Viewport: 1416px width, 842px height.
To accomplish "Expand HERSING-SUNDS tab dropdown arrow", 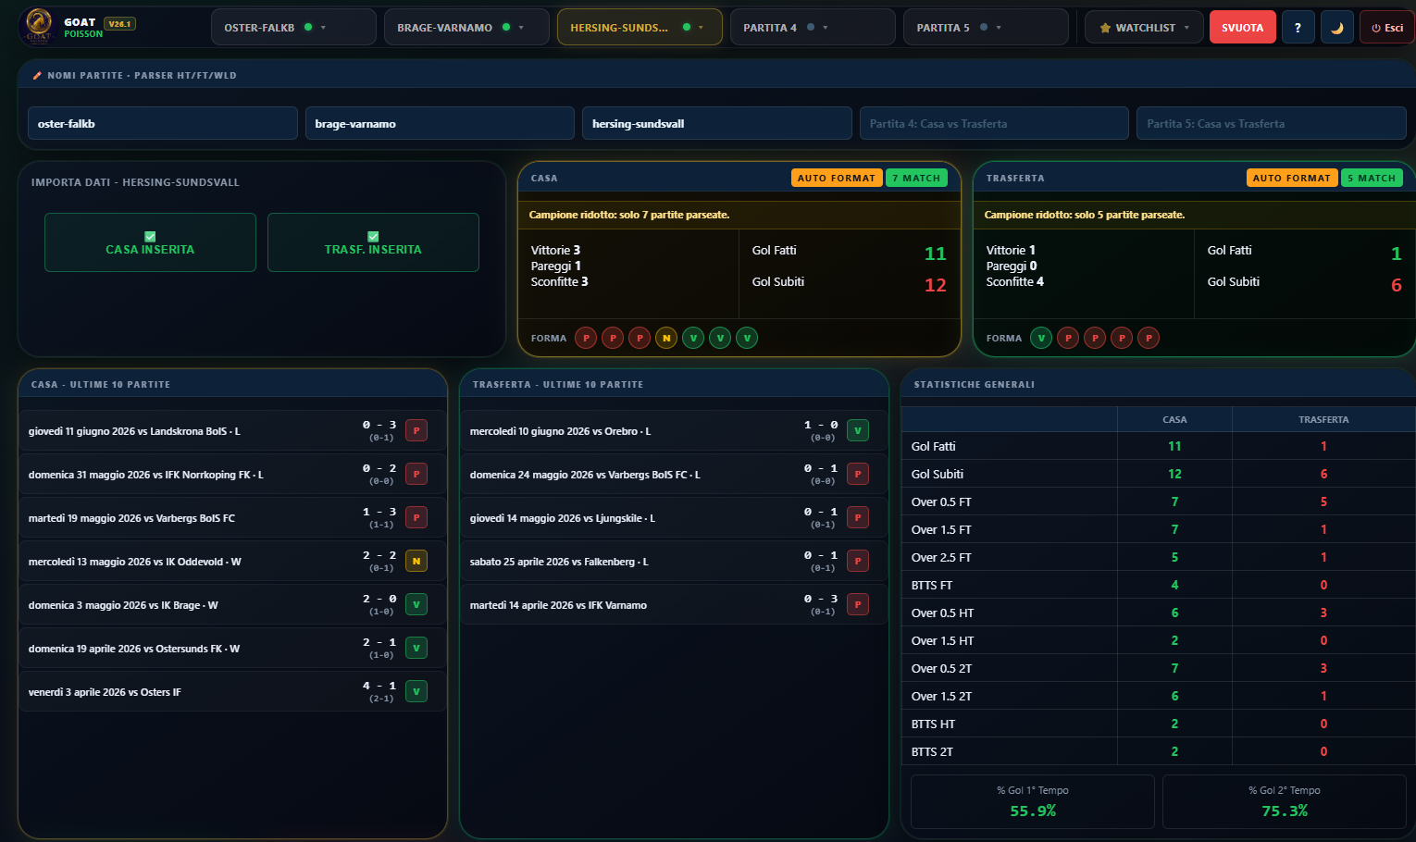I will [x=701, y=28].
